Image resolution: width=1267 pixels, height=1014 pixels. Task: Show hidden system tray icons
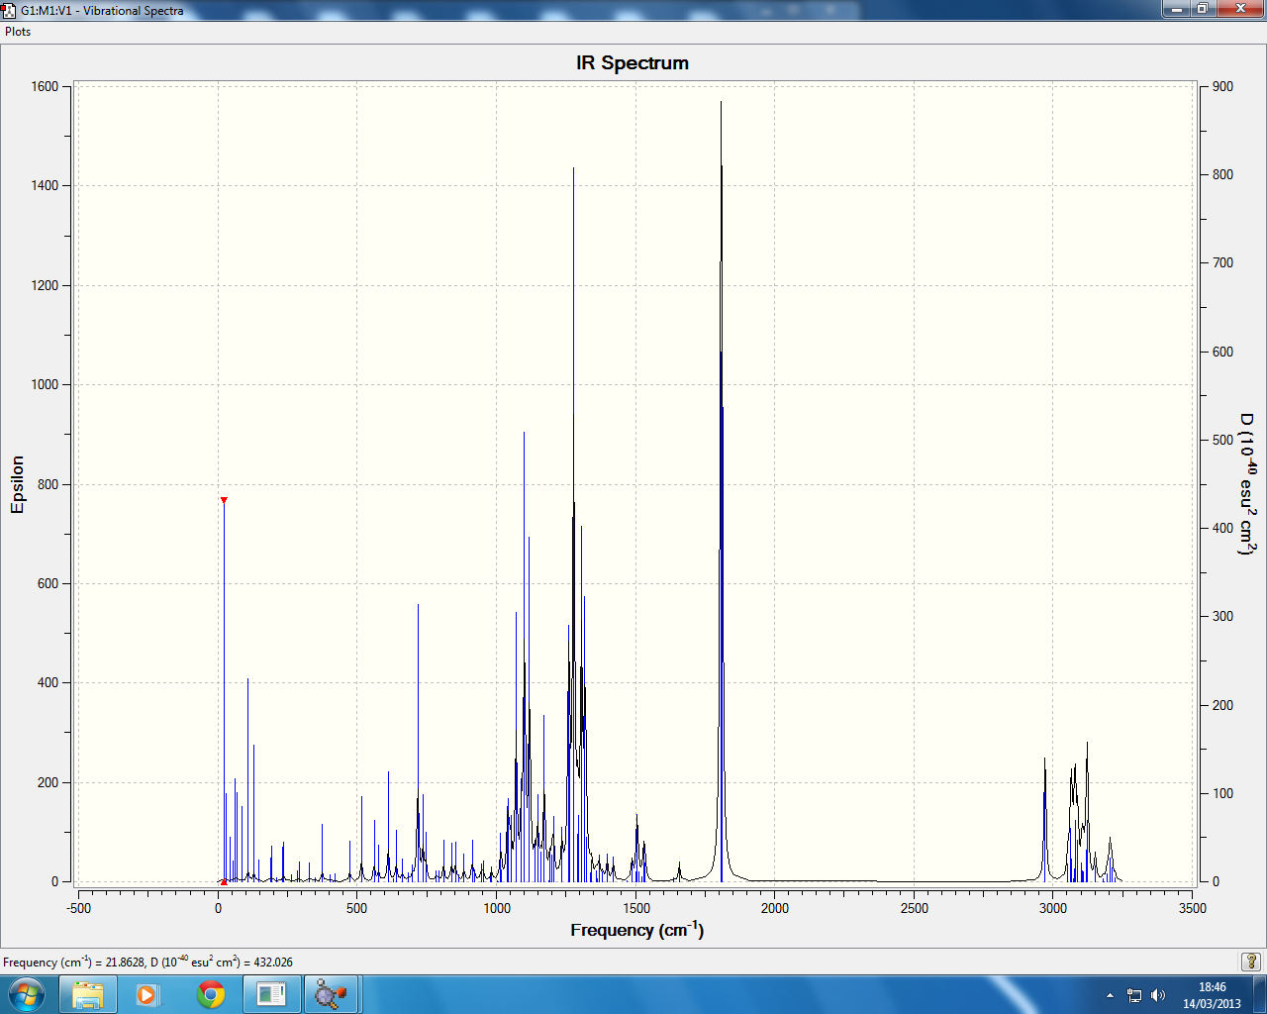point(1110,995)
